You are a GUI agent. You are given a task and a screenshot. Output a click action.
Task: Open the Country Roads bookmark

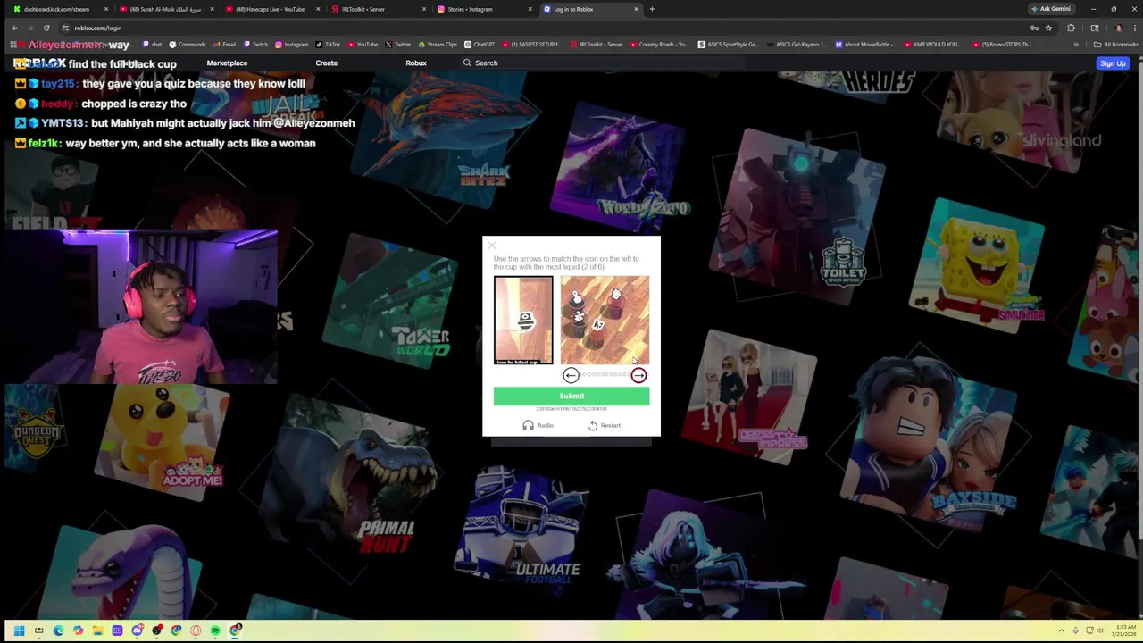[x=659, y=45]
